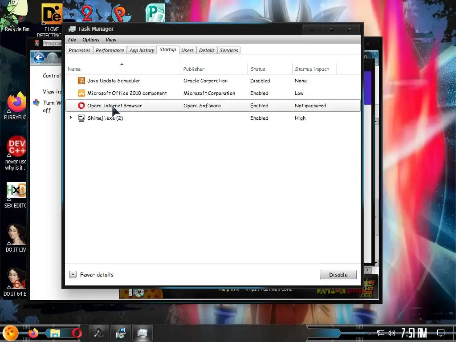Click the Fewer details label

pos(97,274)
